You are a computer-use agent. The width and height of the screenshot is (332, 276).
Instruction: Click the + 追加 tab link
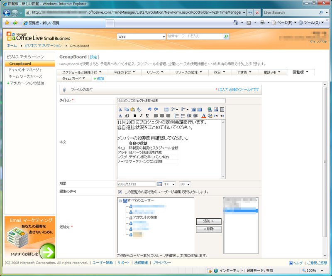tap(99, 79)
